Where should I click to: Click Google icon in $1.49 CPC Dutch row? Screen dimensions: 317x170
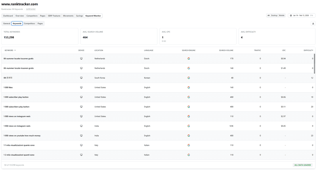[x=189, y=68]
